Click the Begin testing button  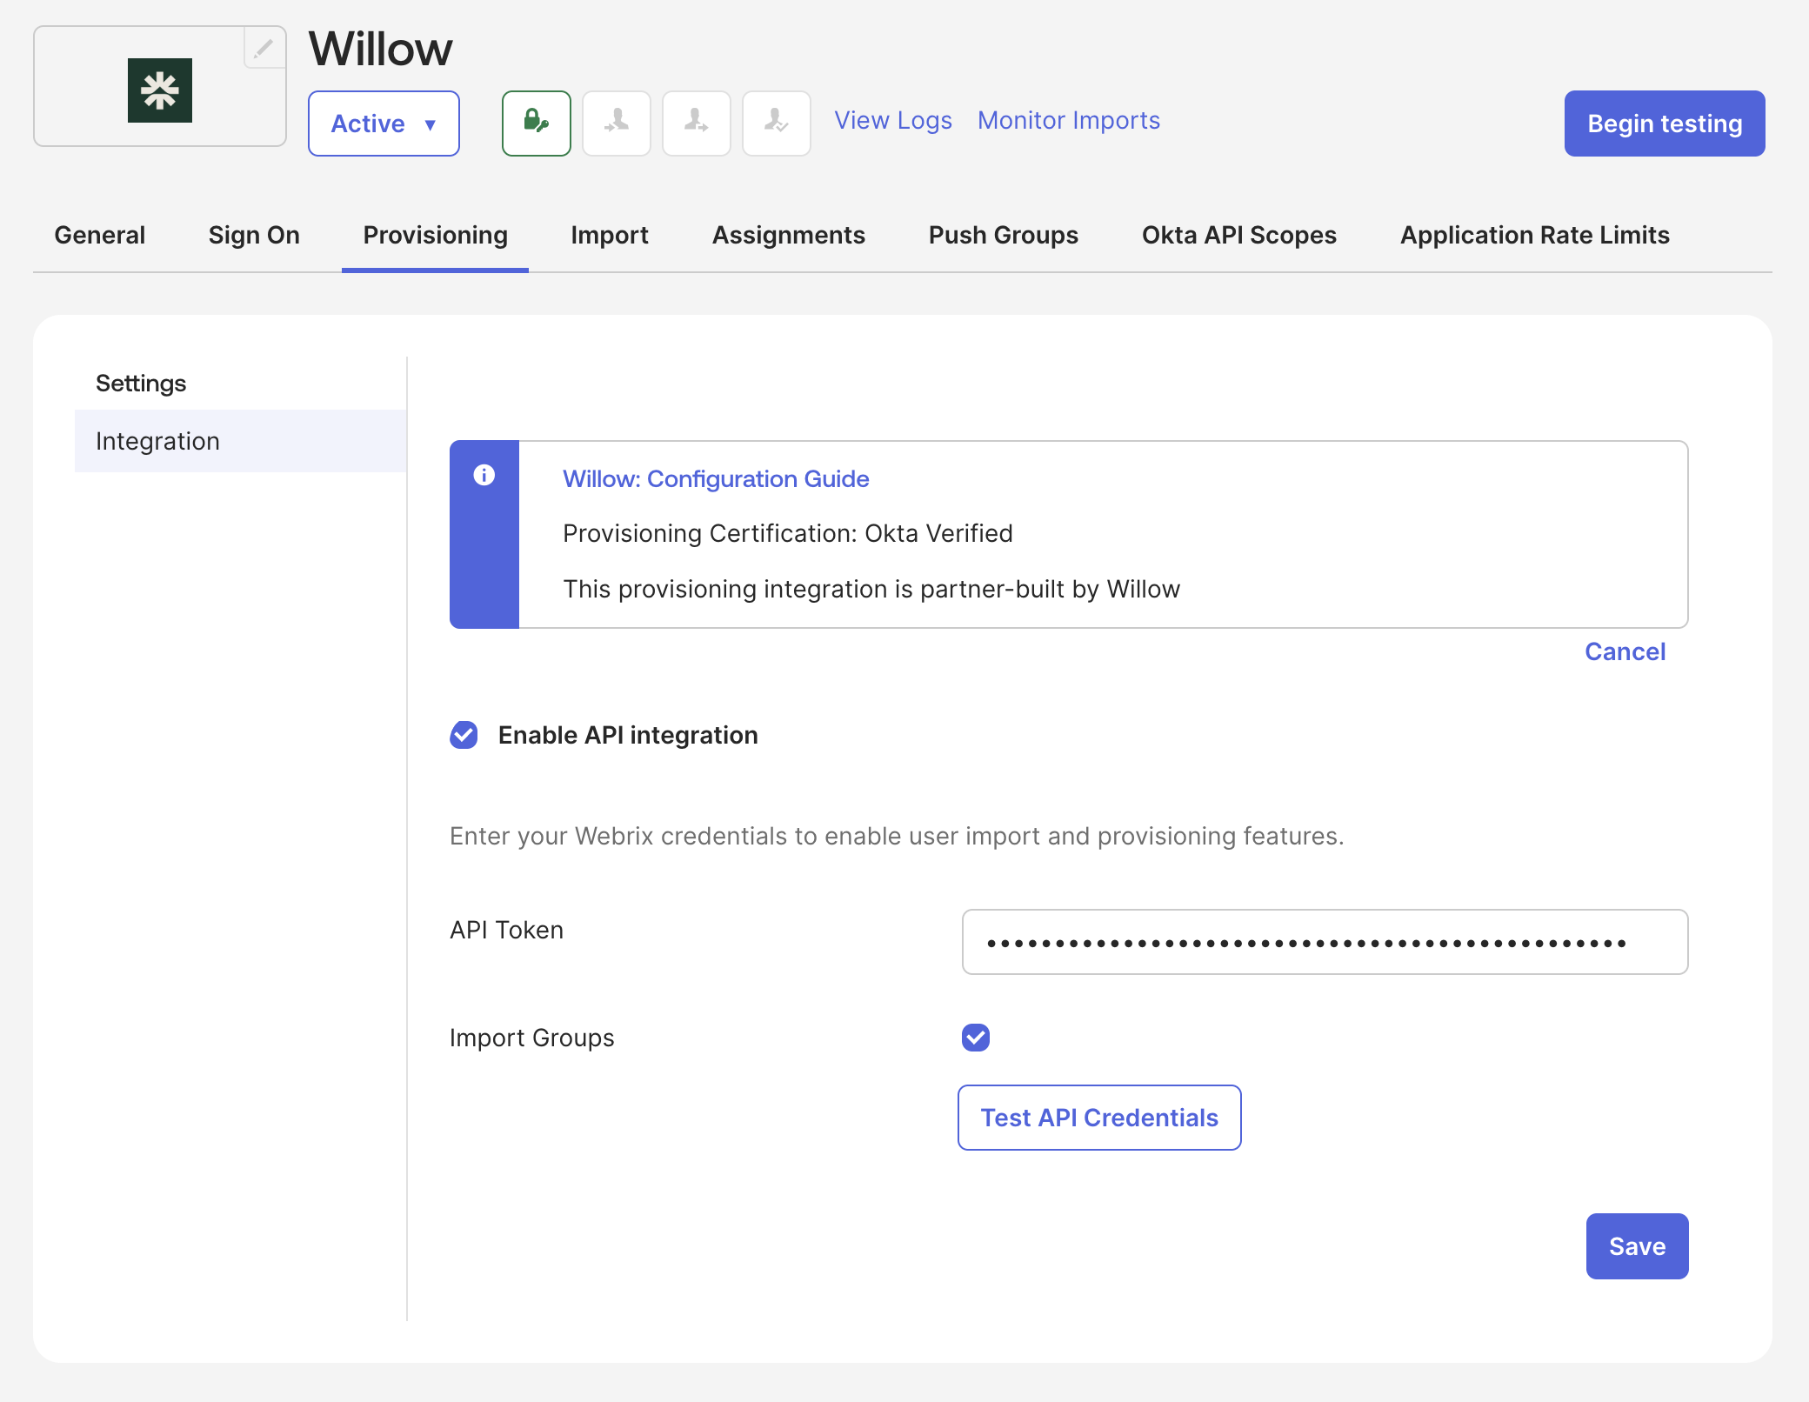(1665, 124)
